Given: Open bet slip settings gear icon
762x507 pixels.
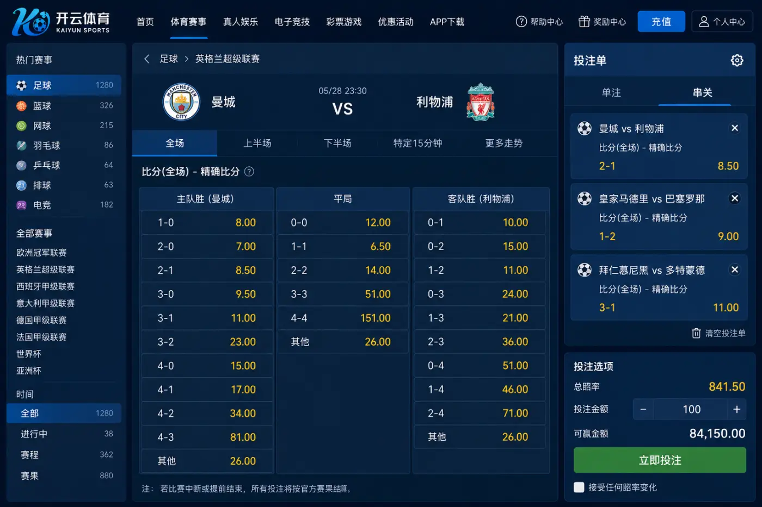Looking at the screenshot, I should point(737,60).
